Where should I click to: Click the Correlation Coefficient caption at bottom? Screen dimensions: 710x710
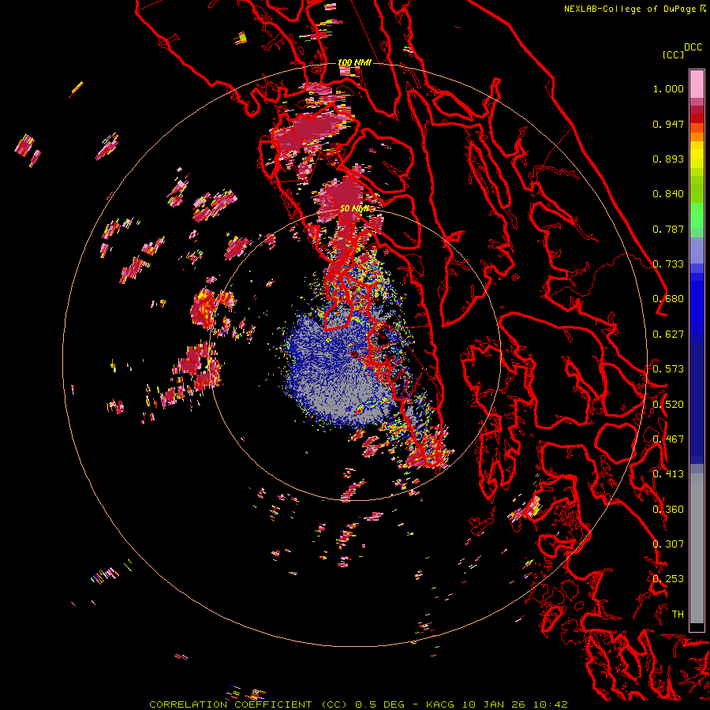click(x=358, y=704)
